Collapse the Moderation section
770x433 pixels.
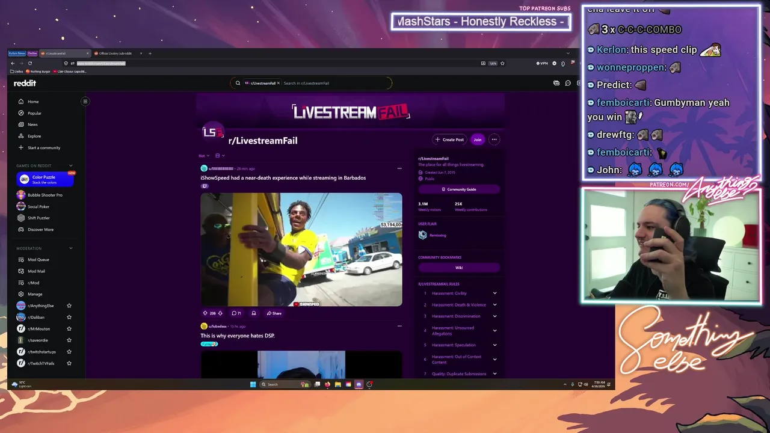[70, 248]
